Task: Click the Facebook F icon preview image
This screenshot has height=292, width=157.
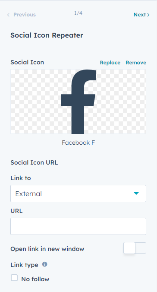Action: [x=78, y=102]
